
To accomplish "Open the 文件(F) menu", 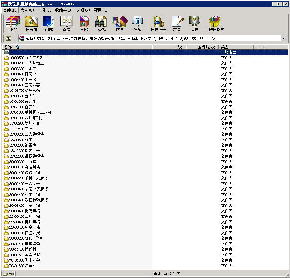I will coord(9,10).
